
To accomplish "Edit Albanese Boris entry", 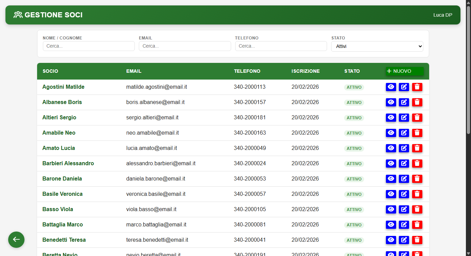I will pos(404,102).
